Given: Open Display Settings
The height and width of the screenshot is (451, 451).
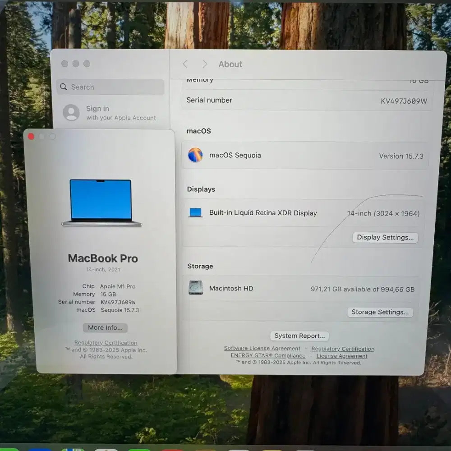Looking at the screenshot, I should tap(385, 237).
